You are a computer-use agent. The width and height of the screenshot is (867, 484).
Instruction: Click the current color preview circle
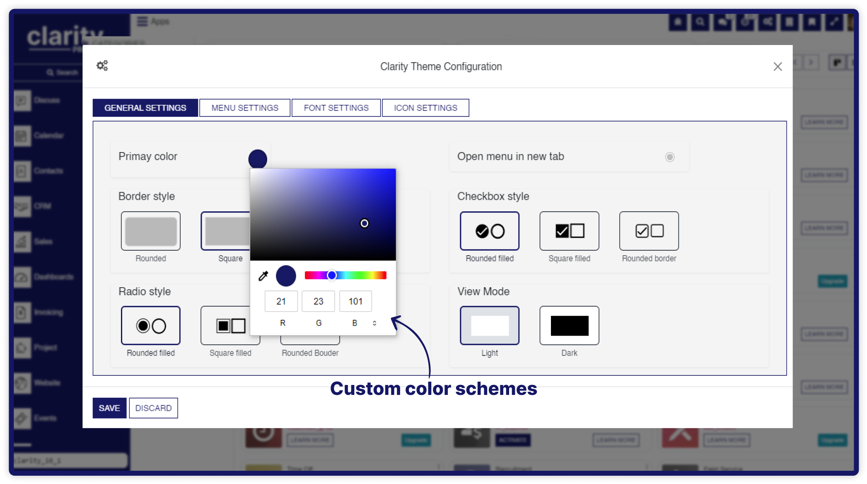coord(286,276)
